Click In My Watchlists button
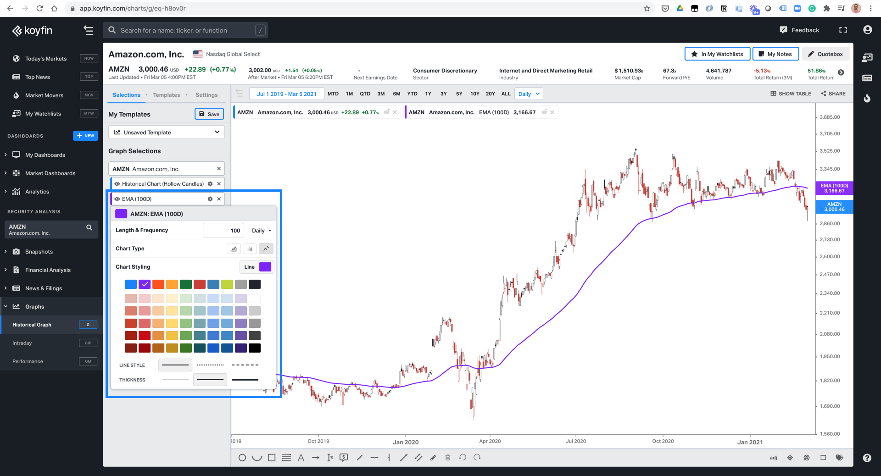 (x=717, y=54)
